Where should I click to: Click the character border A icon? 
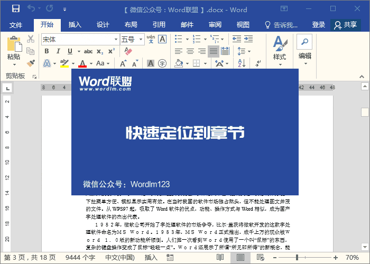pos(162,39)
